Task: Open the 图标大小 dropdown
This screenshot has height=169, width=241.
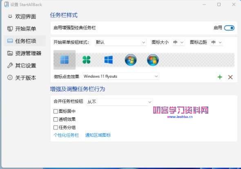Action: coord(178,42)
